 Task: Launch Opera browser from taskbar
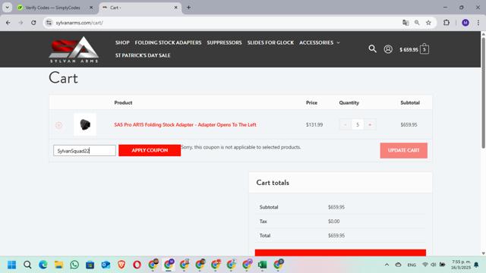point(137,265)
